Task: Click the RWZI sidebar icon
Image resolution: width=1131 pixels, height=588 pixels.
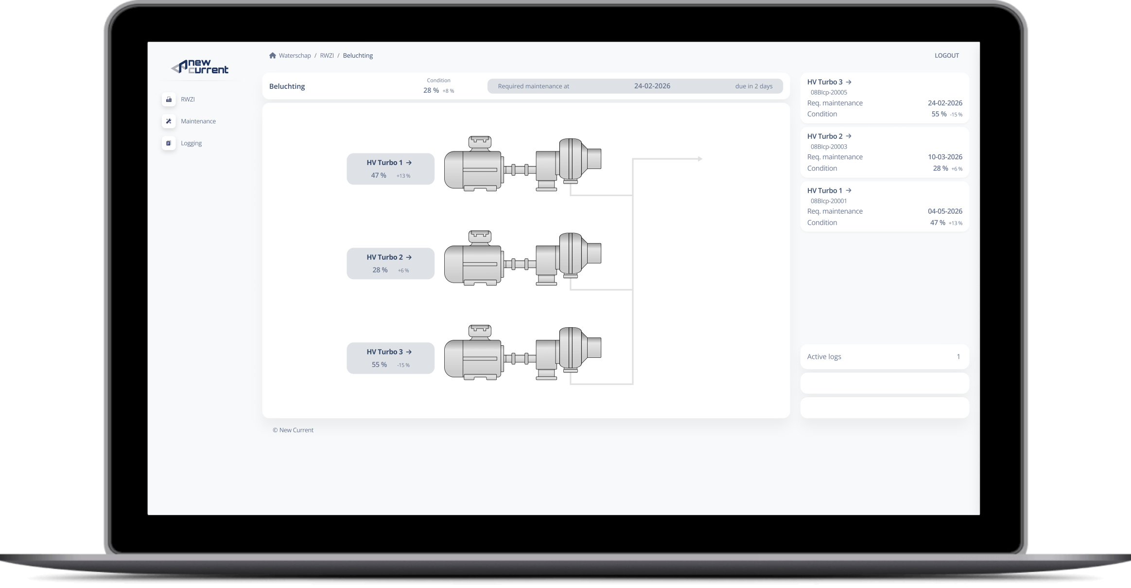Action: [169, 99]
